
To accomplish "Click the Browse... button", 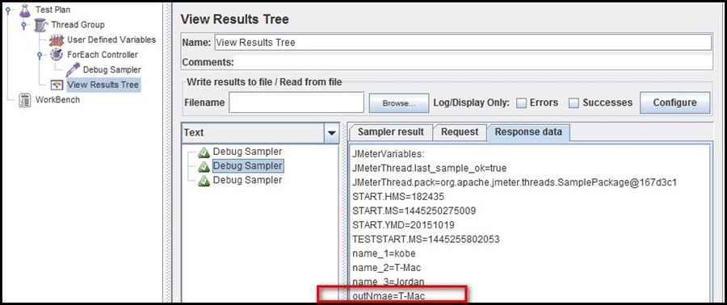I will pos(399,103).
